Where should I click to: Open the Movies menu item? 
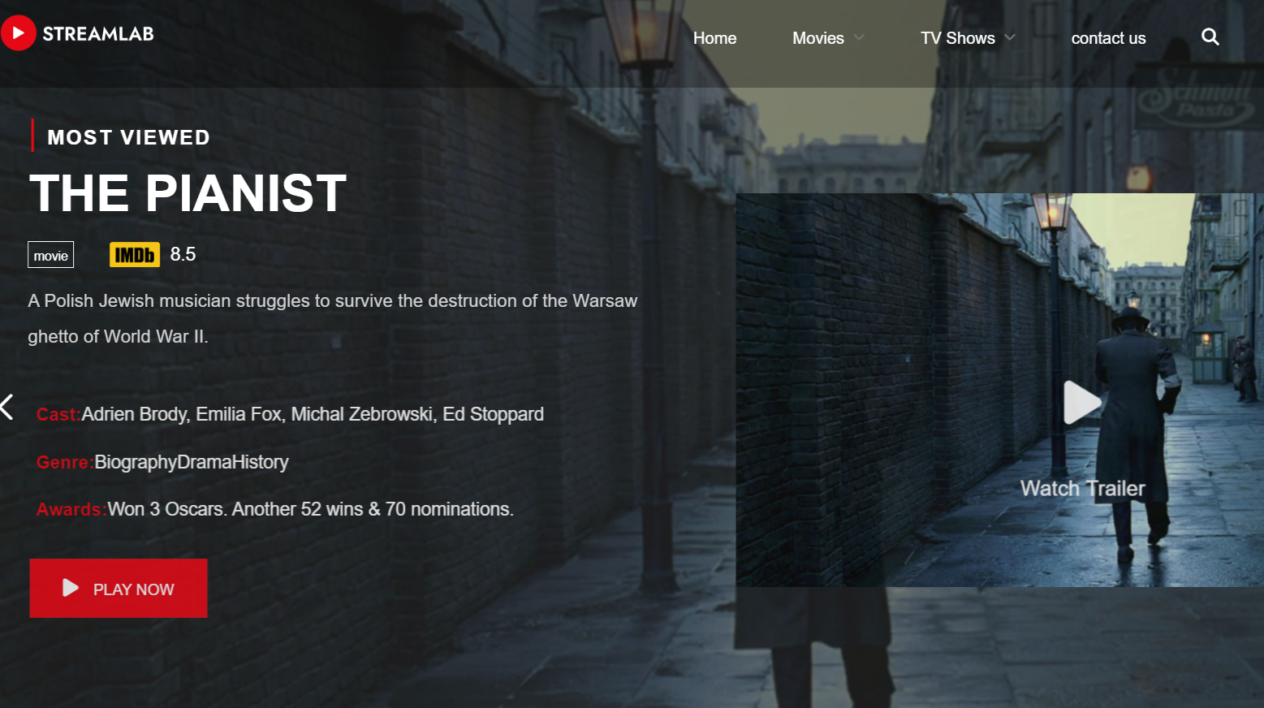pos(818,38)
